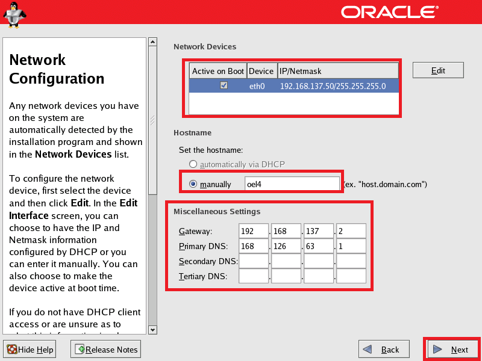Click Gateway second octet field 168
482x361 pixels.
tap(286, 231)
